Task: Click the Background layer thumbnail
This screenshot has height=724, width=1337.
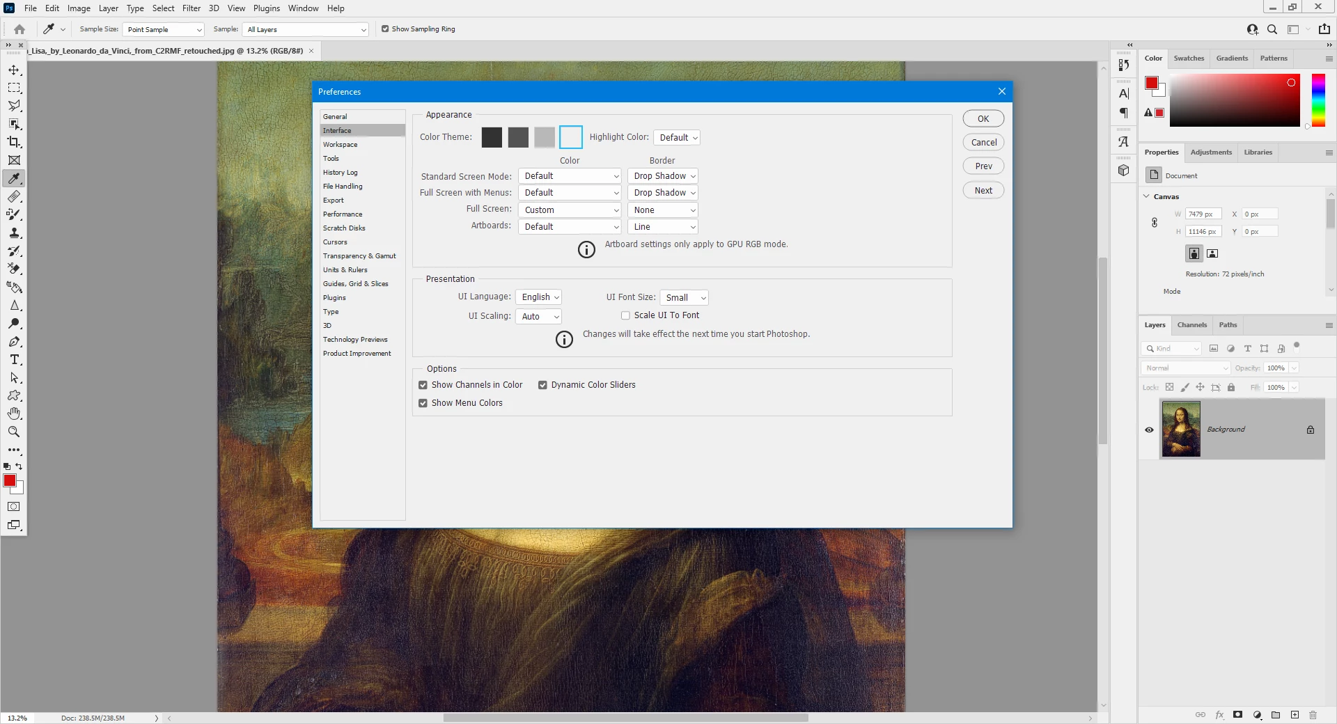Action: pyautogui.click(x=1181, y=430)
